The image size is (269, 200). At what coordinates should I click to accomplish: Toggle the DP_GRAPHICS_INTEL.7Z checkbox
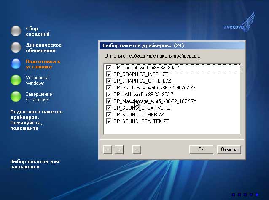tap(109, 74)
